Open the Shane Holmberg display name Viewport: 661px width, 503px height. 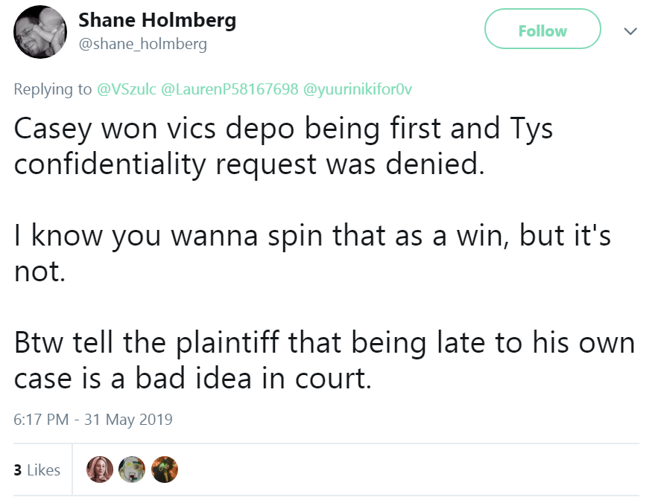coord(157,20)
